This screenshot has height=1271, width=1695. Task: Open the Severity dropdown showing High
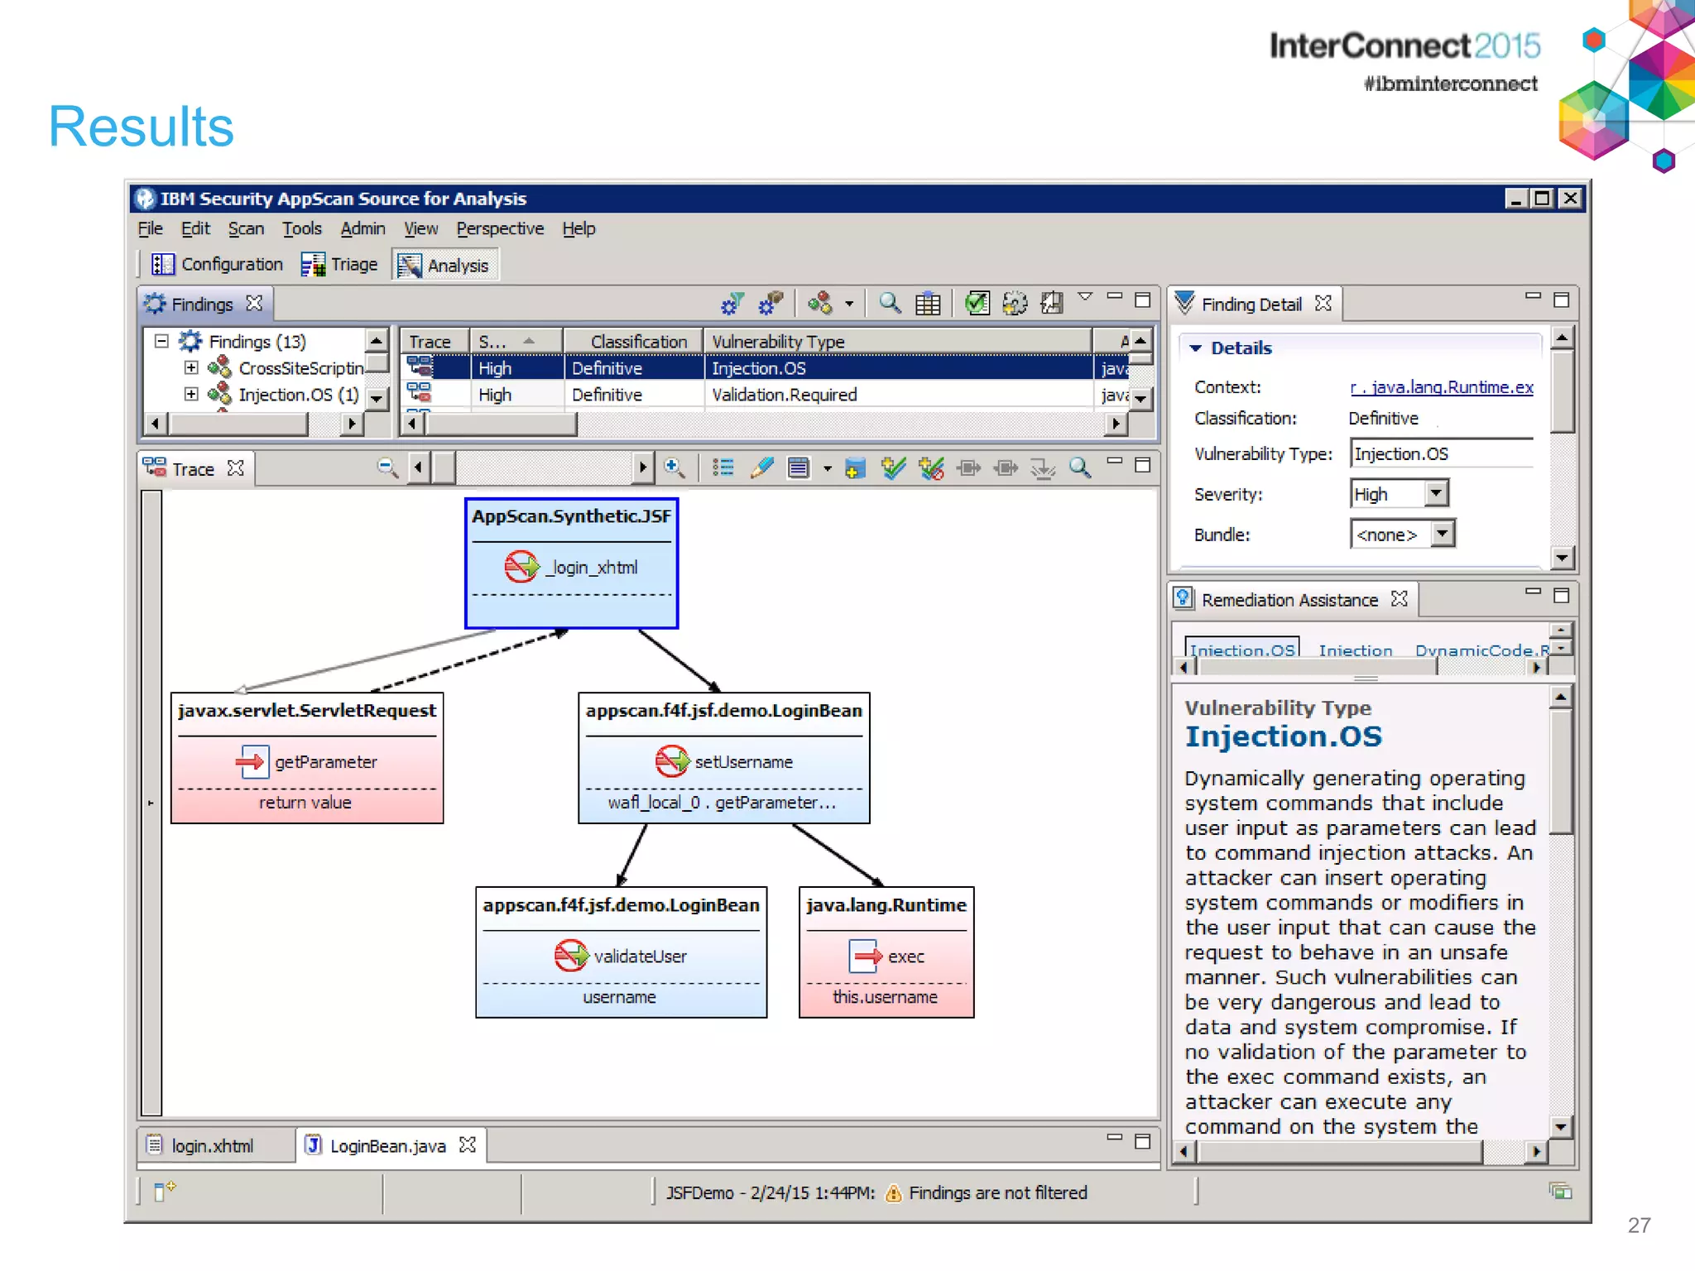[x=1436, y=494]
